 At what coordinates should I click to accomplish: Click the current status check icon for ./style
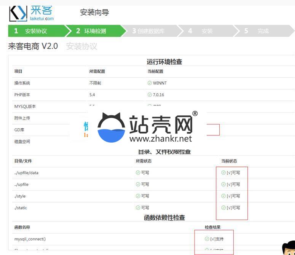point(223,196)
